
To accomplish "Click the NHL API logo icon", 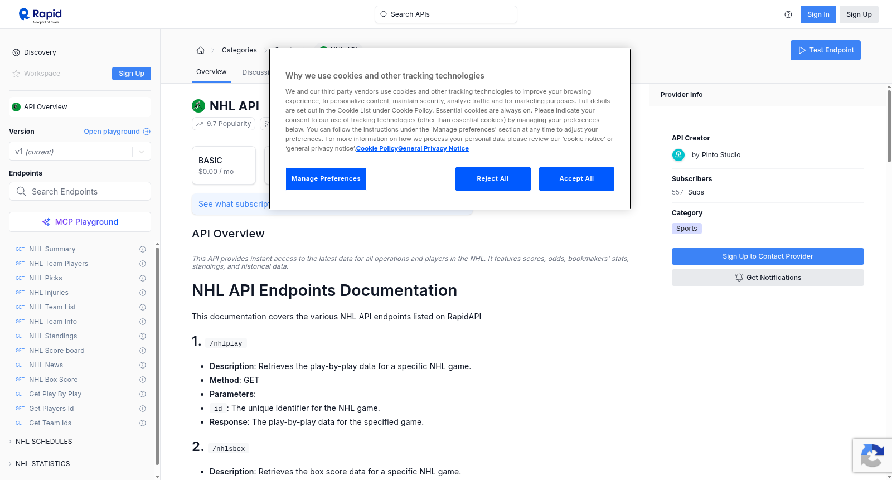I will [x=198, y=106].
